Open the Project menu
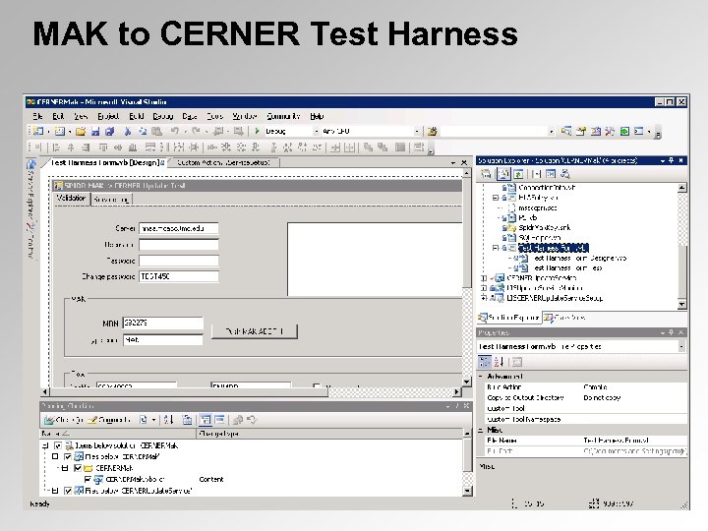Screen dimensions: 708x531 [108, 116]
